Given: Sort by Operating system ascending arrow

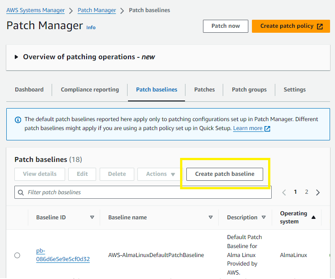Looking at the screenshot, I should click(313, 217).
